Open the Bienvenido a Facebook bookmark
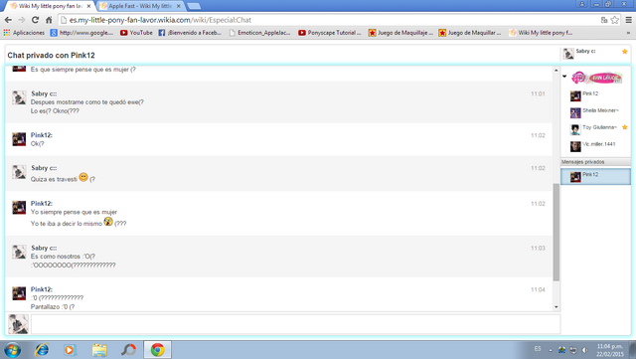 [x=190, y=33]
